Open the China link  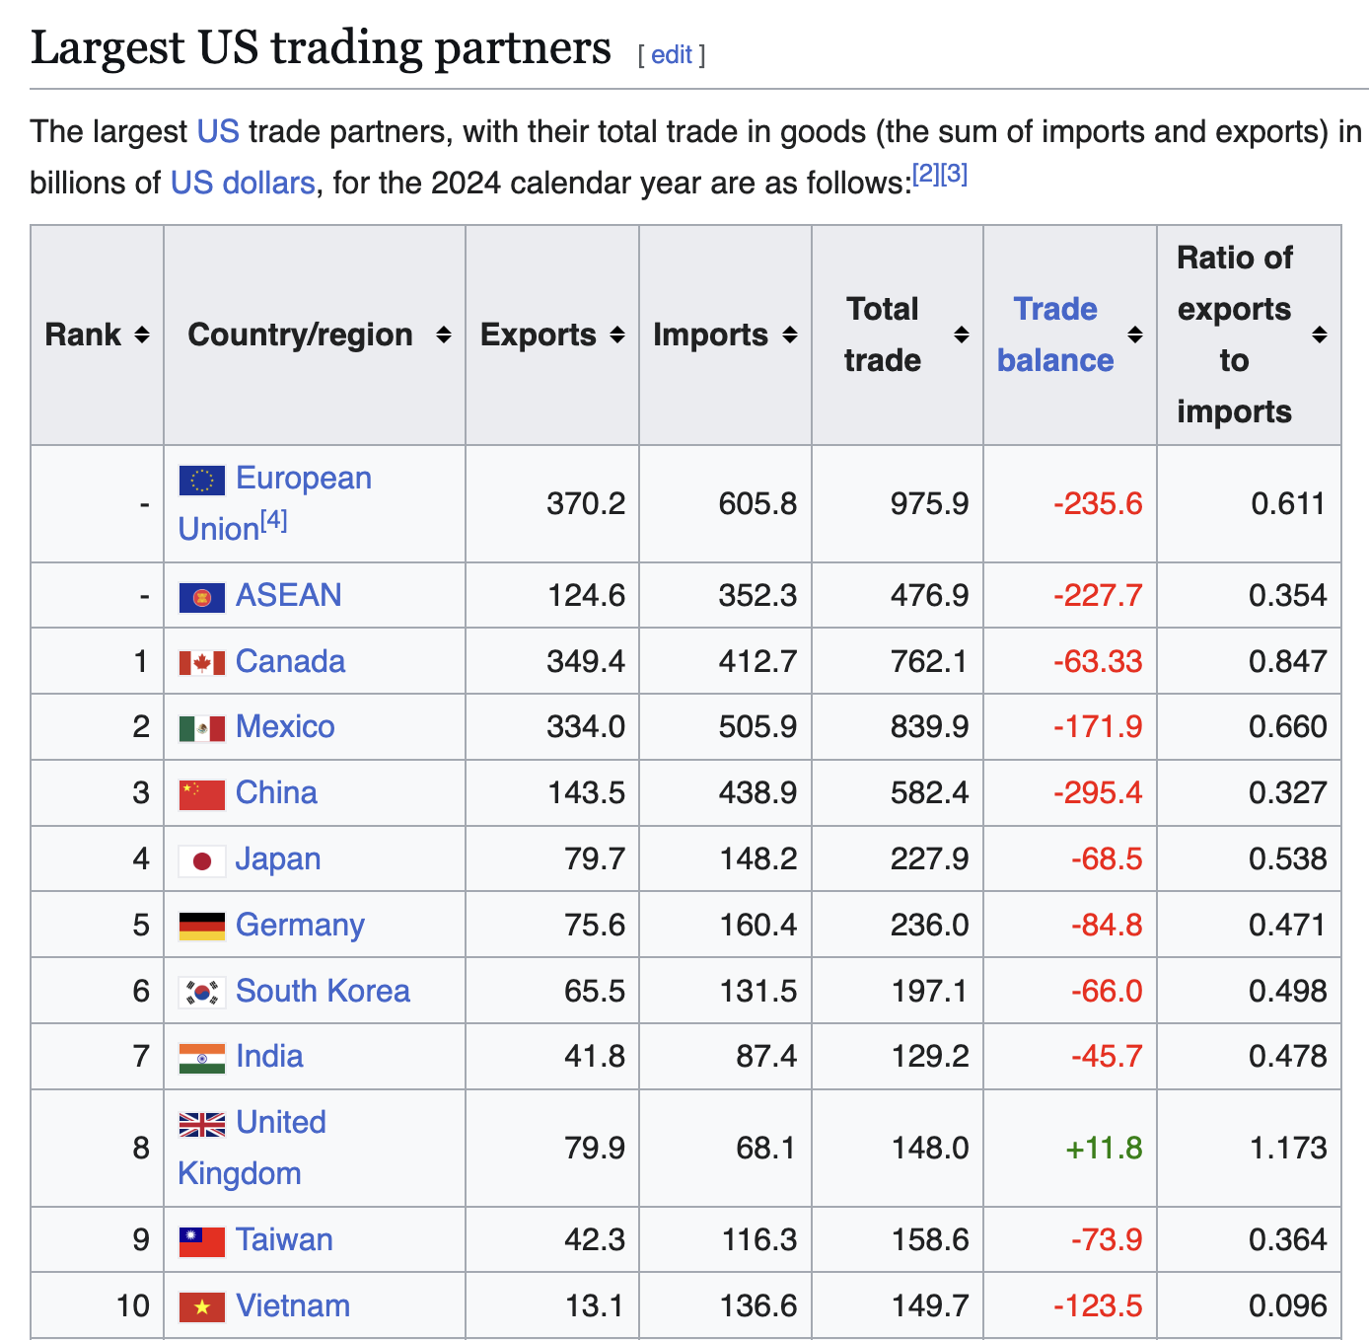point(276,792)
